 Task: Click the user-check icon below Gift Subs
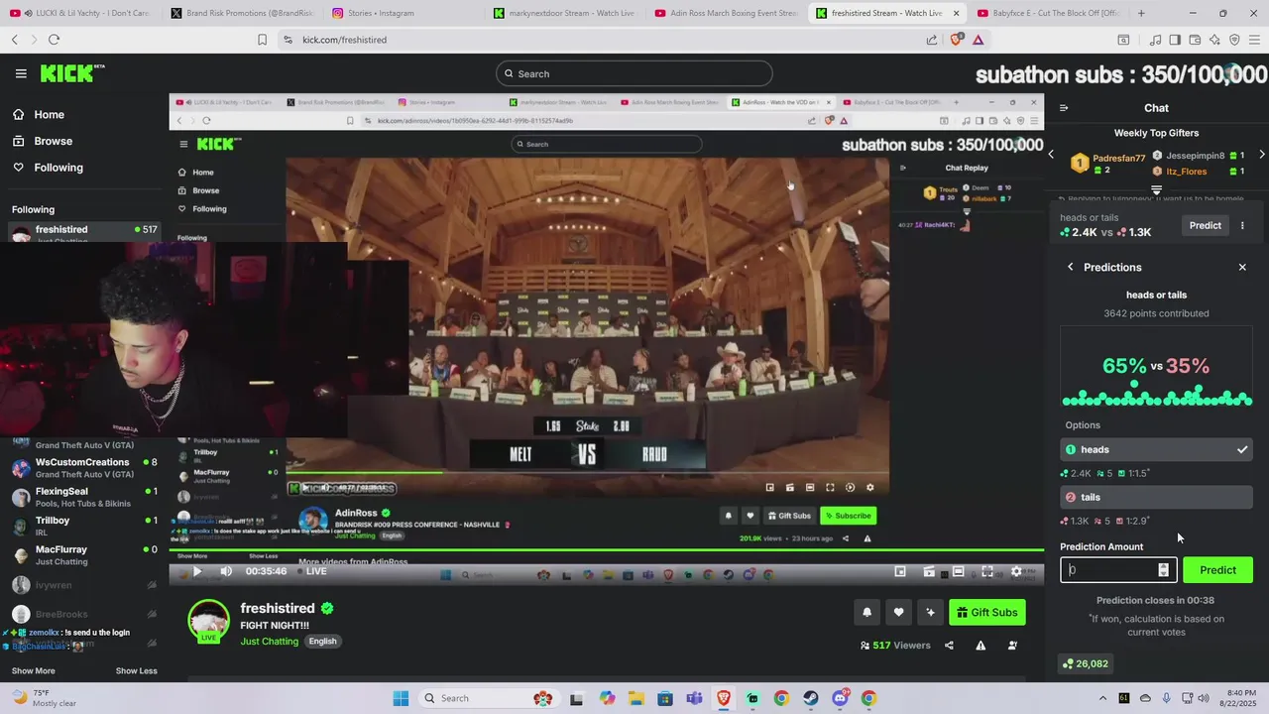(x=1012, y=646)
